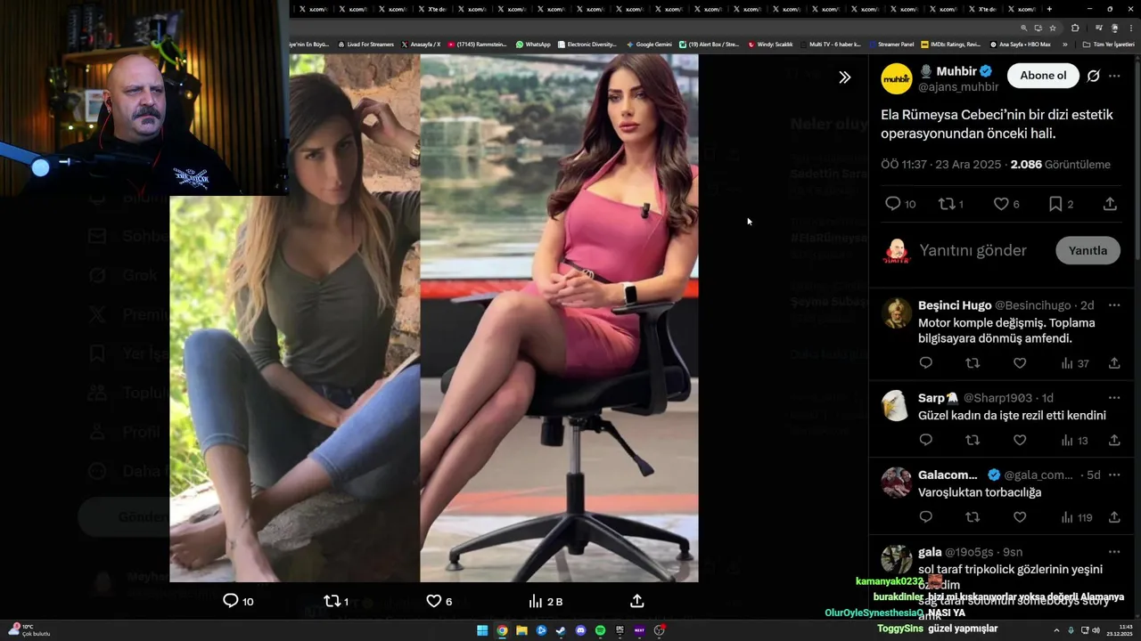Open more options on Beşinci Hugo's comment
Viewport: 1141px width, 641px height.
click(x=1114, y=305)
